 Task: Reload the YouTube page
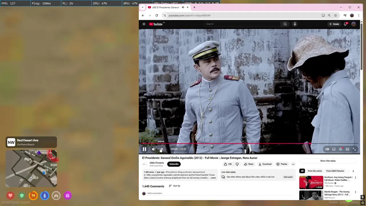point(157,15)
